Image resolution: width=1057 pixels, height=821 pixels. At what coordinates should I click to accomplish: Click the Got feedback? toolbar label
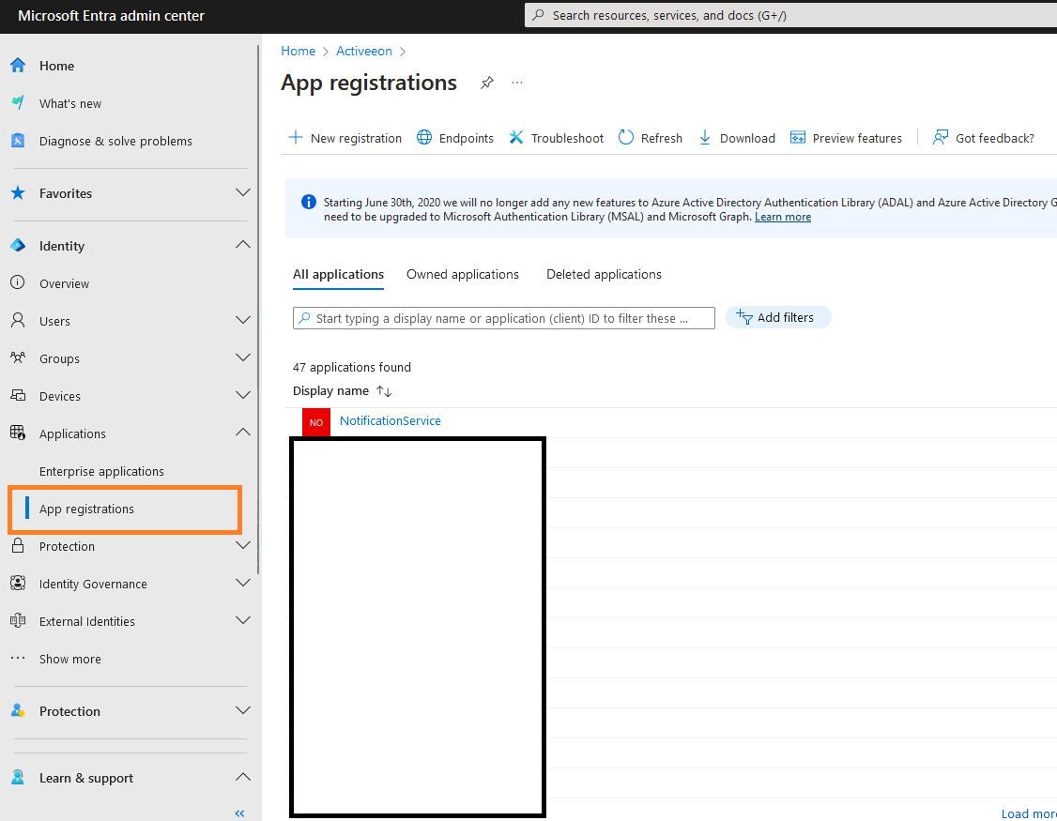point(994,138)
